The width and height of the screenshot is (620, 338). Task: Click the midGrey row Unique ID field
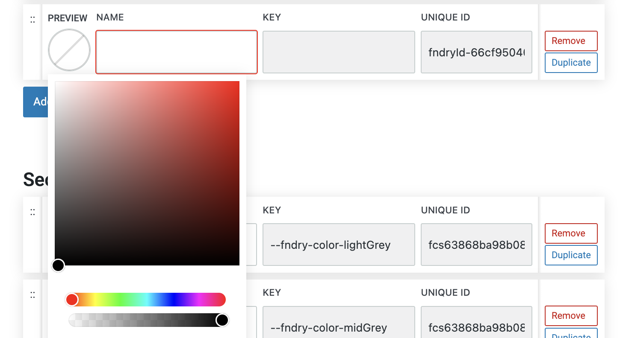[x=476, y=327]
